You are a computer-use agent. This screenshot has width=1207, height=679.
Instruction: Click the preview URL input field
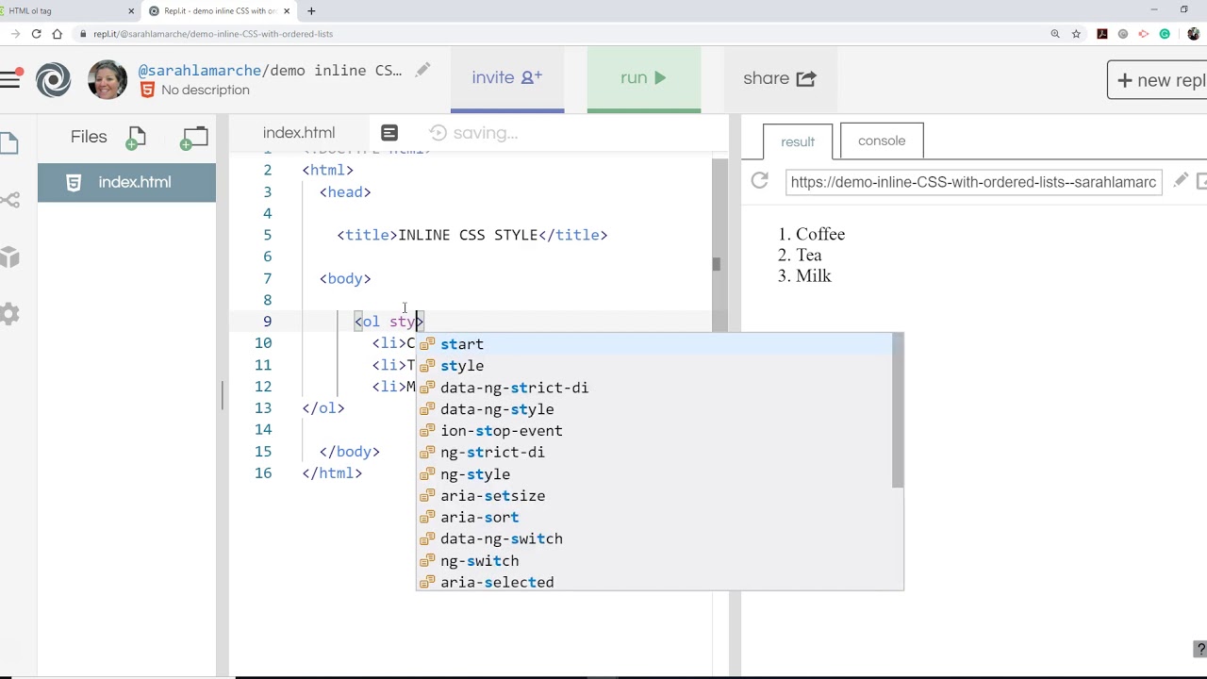(x=973, y=182)
